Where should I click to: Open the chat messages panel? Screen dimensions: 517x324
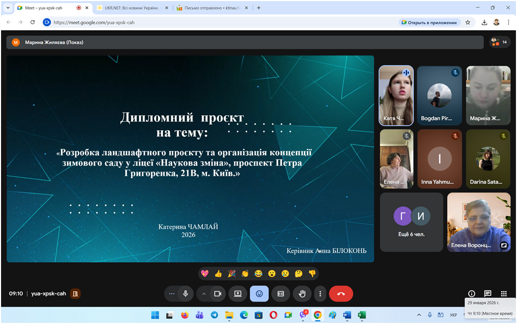[487, 293]
